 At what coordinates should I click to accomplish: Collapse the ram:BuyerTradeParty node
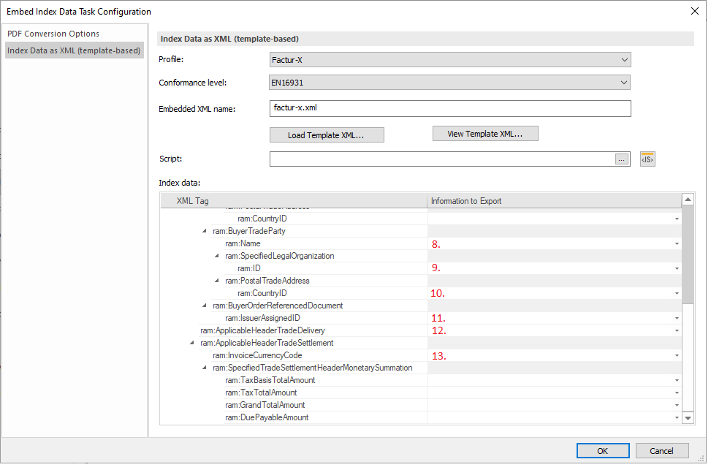point(205,231)
